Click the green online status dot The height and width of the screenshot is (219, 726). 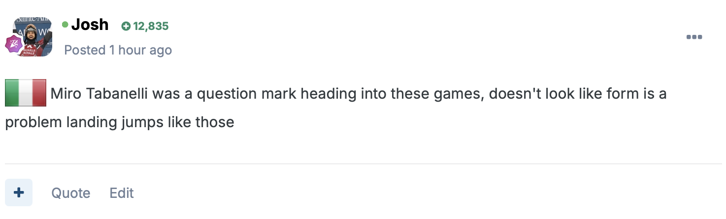click(65, 25)
